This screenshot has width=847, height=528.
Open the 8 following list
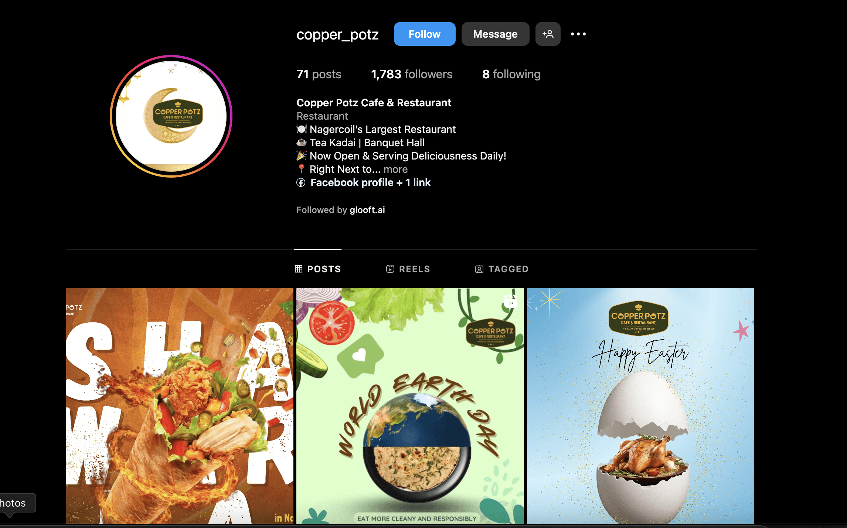pos(511,74)
